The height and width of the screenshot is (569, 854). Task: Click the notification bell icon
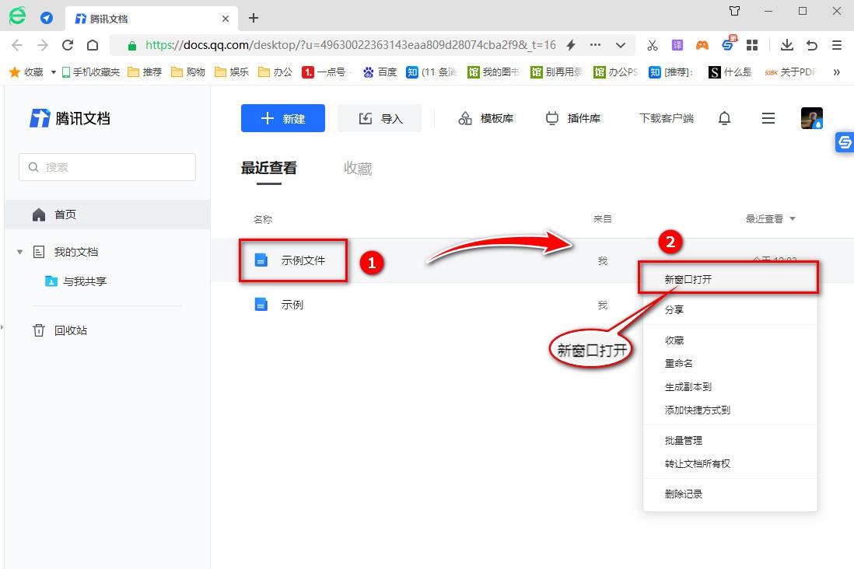[x=724, y=117]
